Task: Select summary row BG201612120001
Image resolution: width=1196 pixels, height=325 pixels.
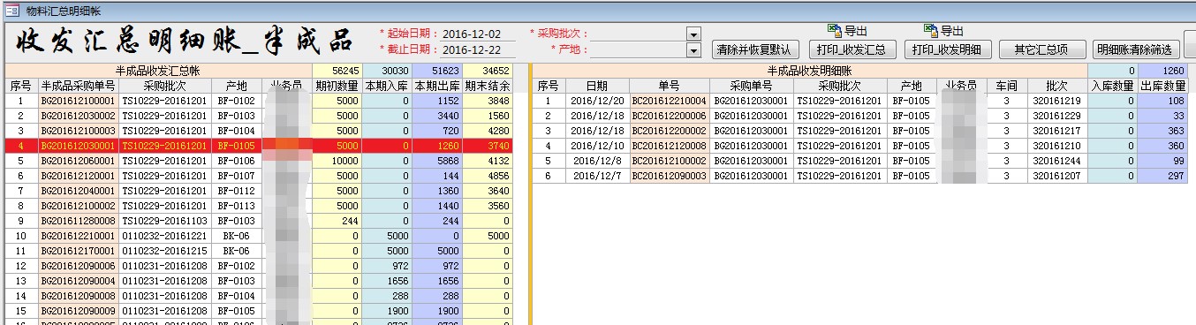Action: (x=258, y=176)
